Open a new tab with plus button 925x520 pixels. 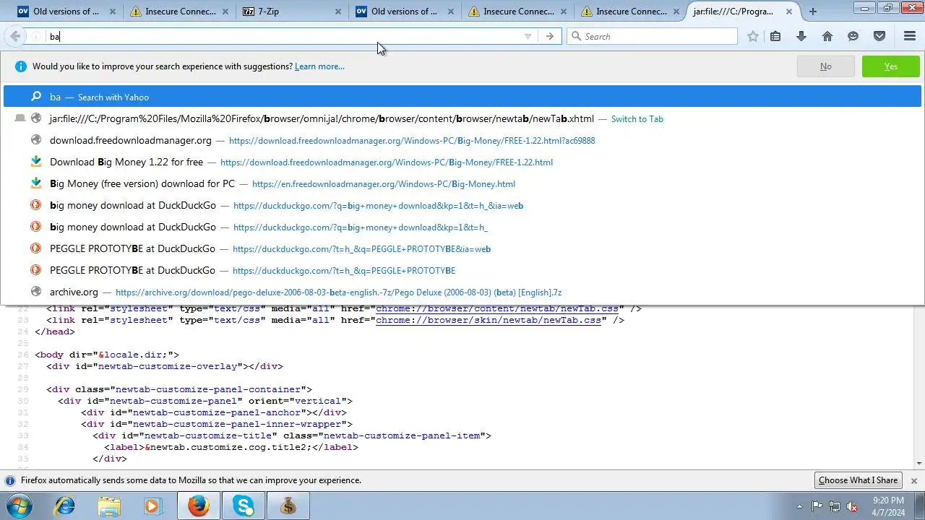tap(813, 12)
